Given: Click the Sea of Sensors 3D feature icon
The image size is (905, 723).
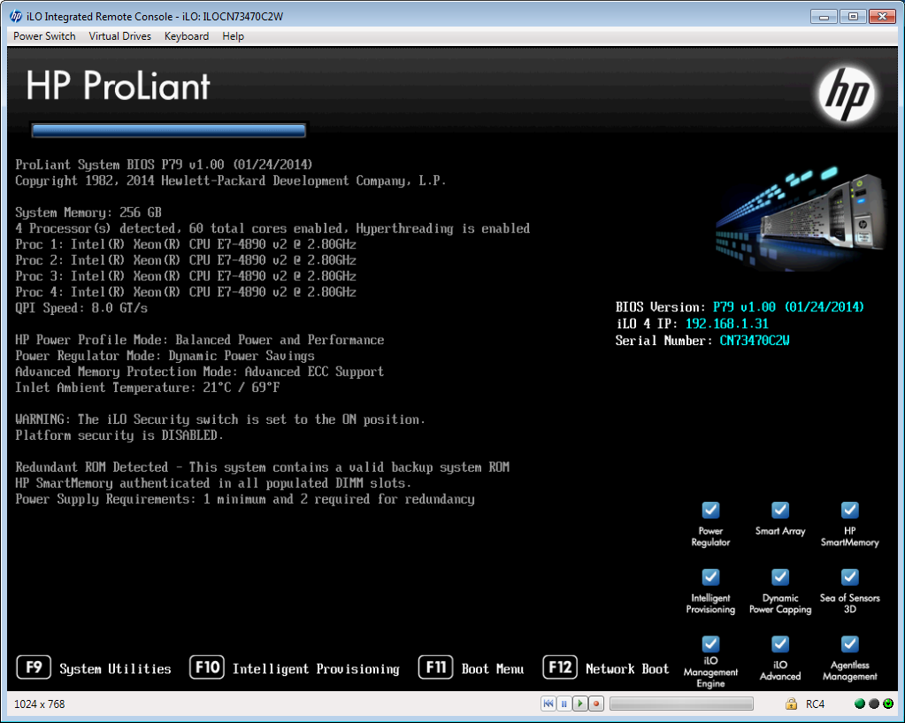Looking at the screenshot, I should pyautogui.click(x=848, y=576).
